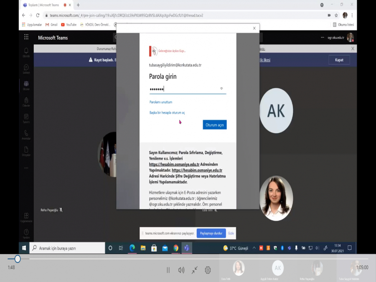Viewport: 376px width, 282px height.
Task: Open Ekipler teams in sidebar
Action: click(26, 85)
